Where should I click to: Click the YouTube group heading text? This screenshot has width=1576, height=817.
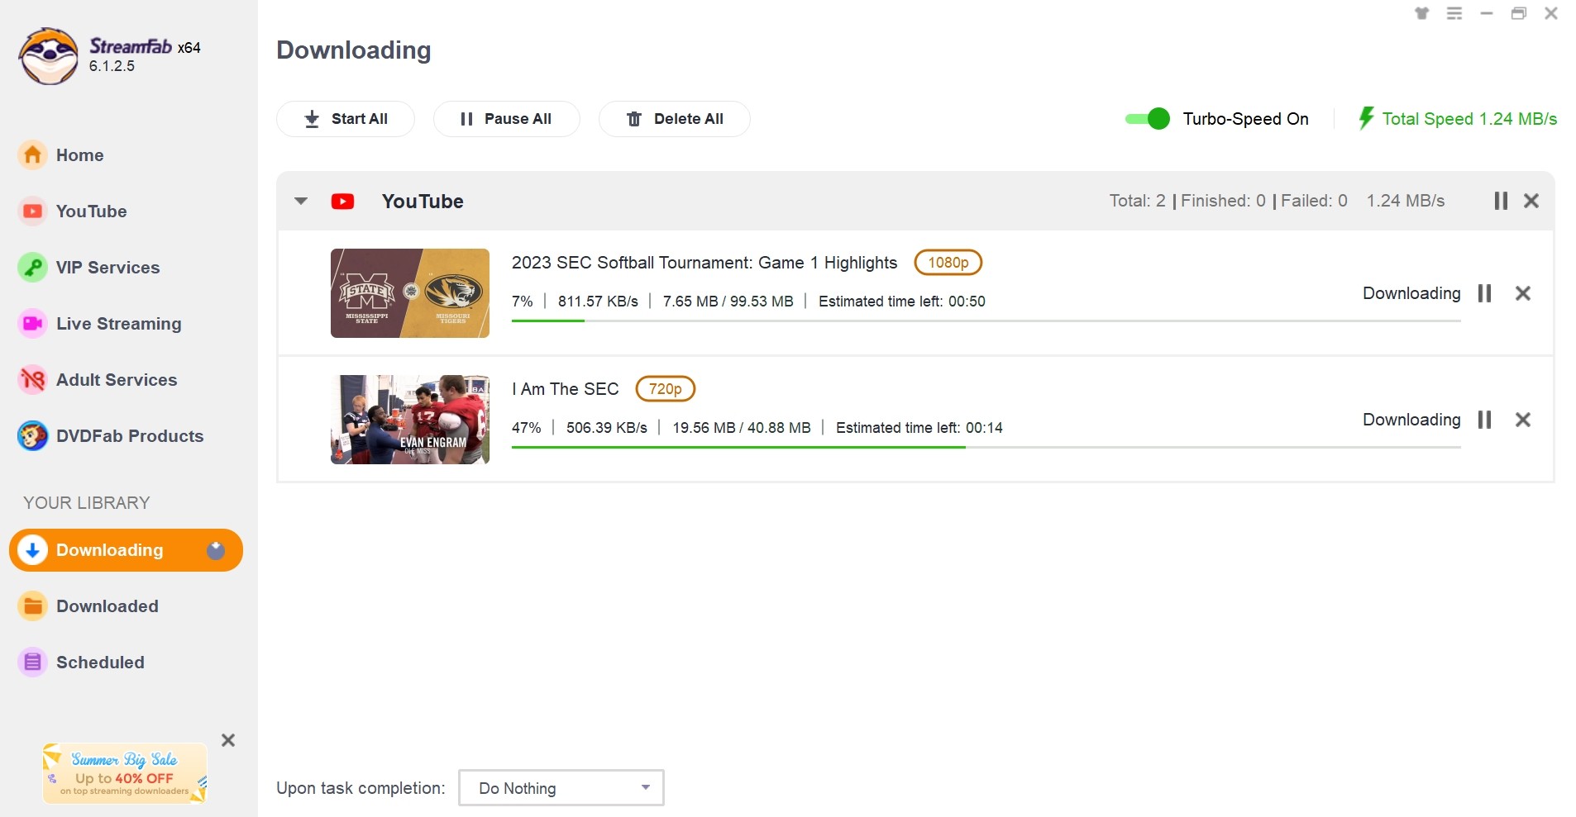(423, 202)
